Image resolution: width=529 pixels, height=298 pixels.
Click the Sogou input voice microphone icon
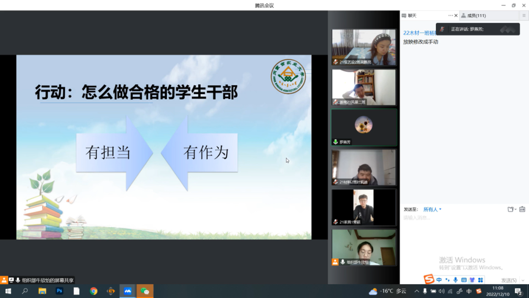pyautogui.click(x=456, y=280)
